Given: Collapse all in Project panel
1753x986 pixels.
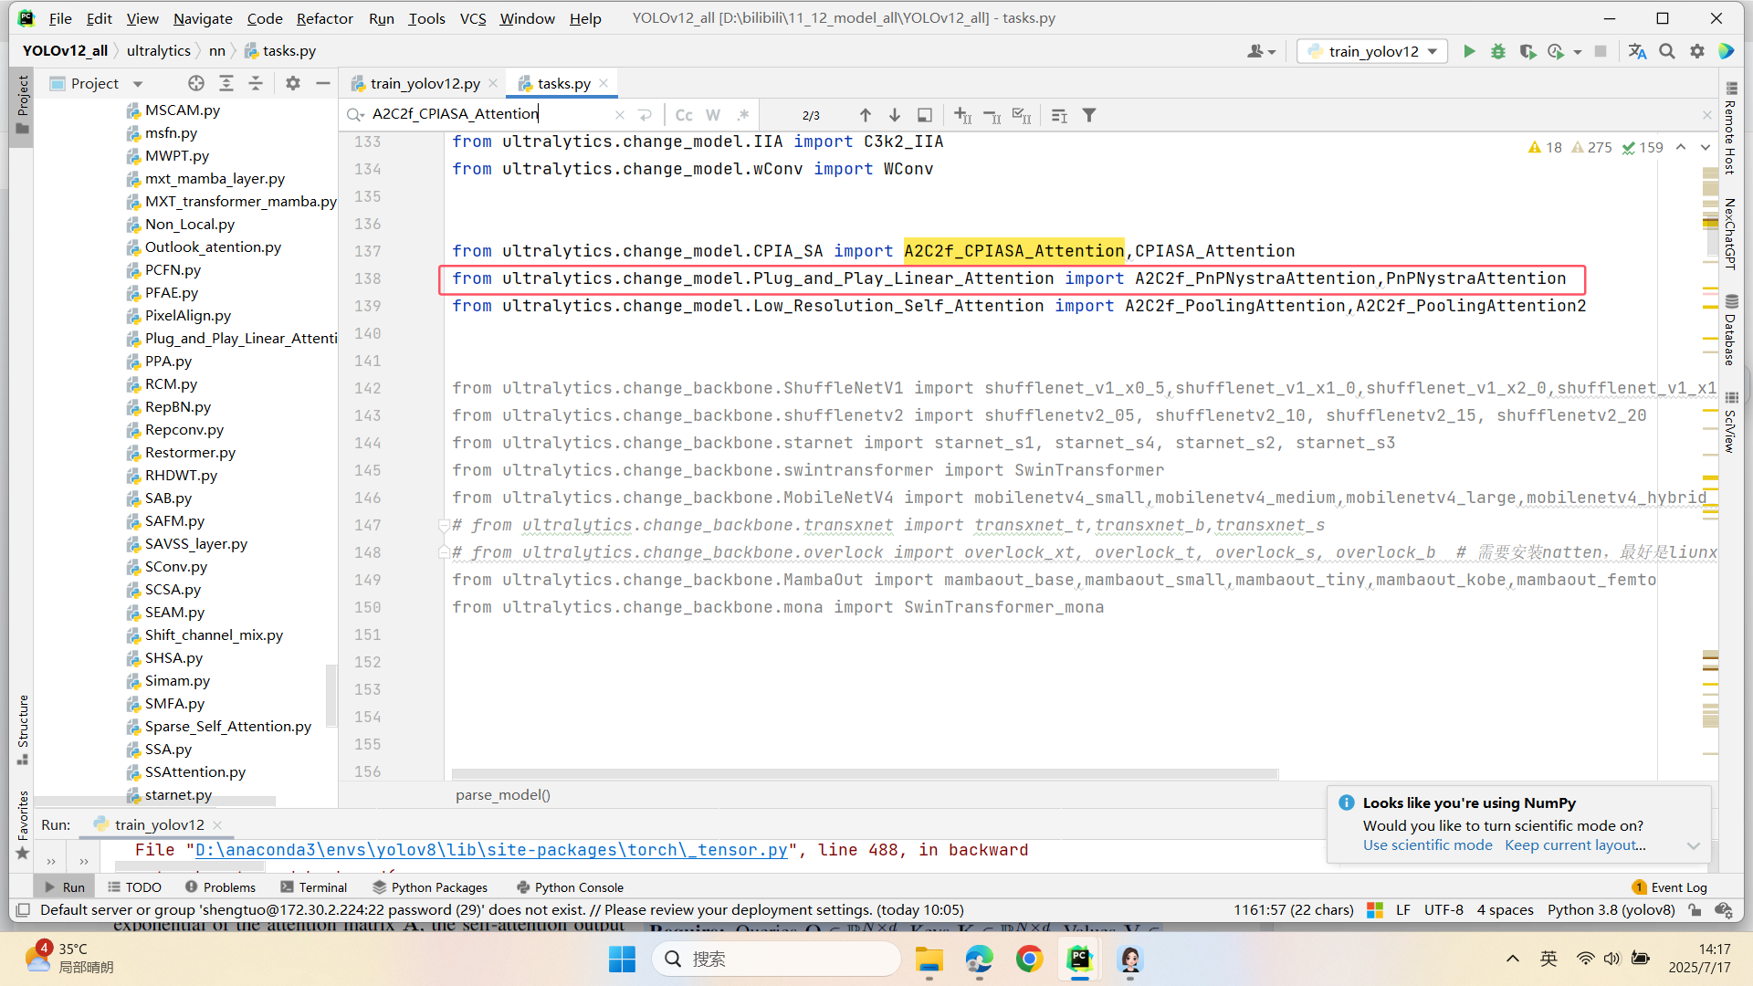Looking at the screenshot, I should point(256,83).
